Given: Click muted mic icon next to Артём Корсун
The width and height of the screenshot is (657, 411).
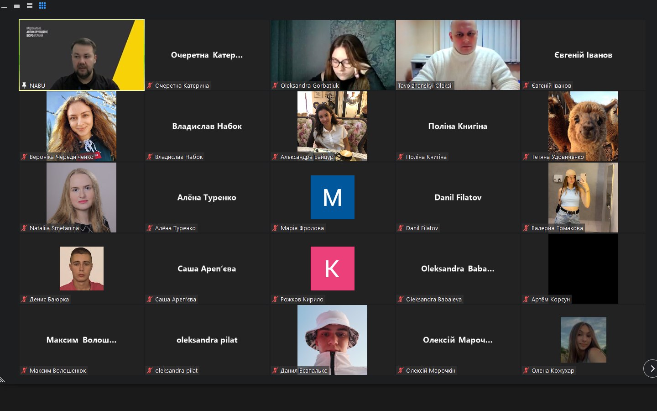Looking at the screenshot, I should 526,299.
